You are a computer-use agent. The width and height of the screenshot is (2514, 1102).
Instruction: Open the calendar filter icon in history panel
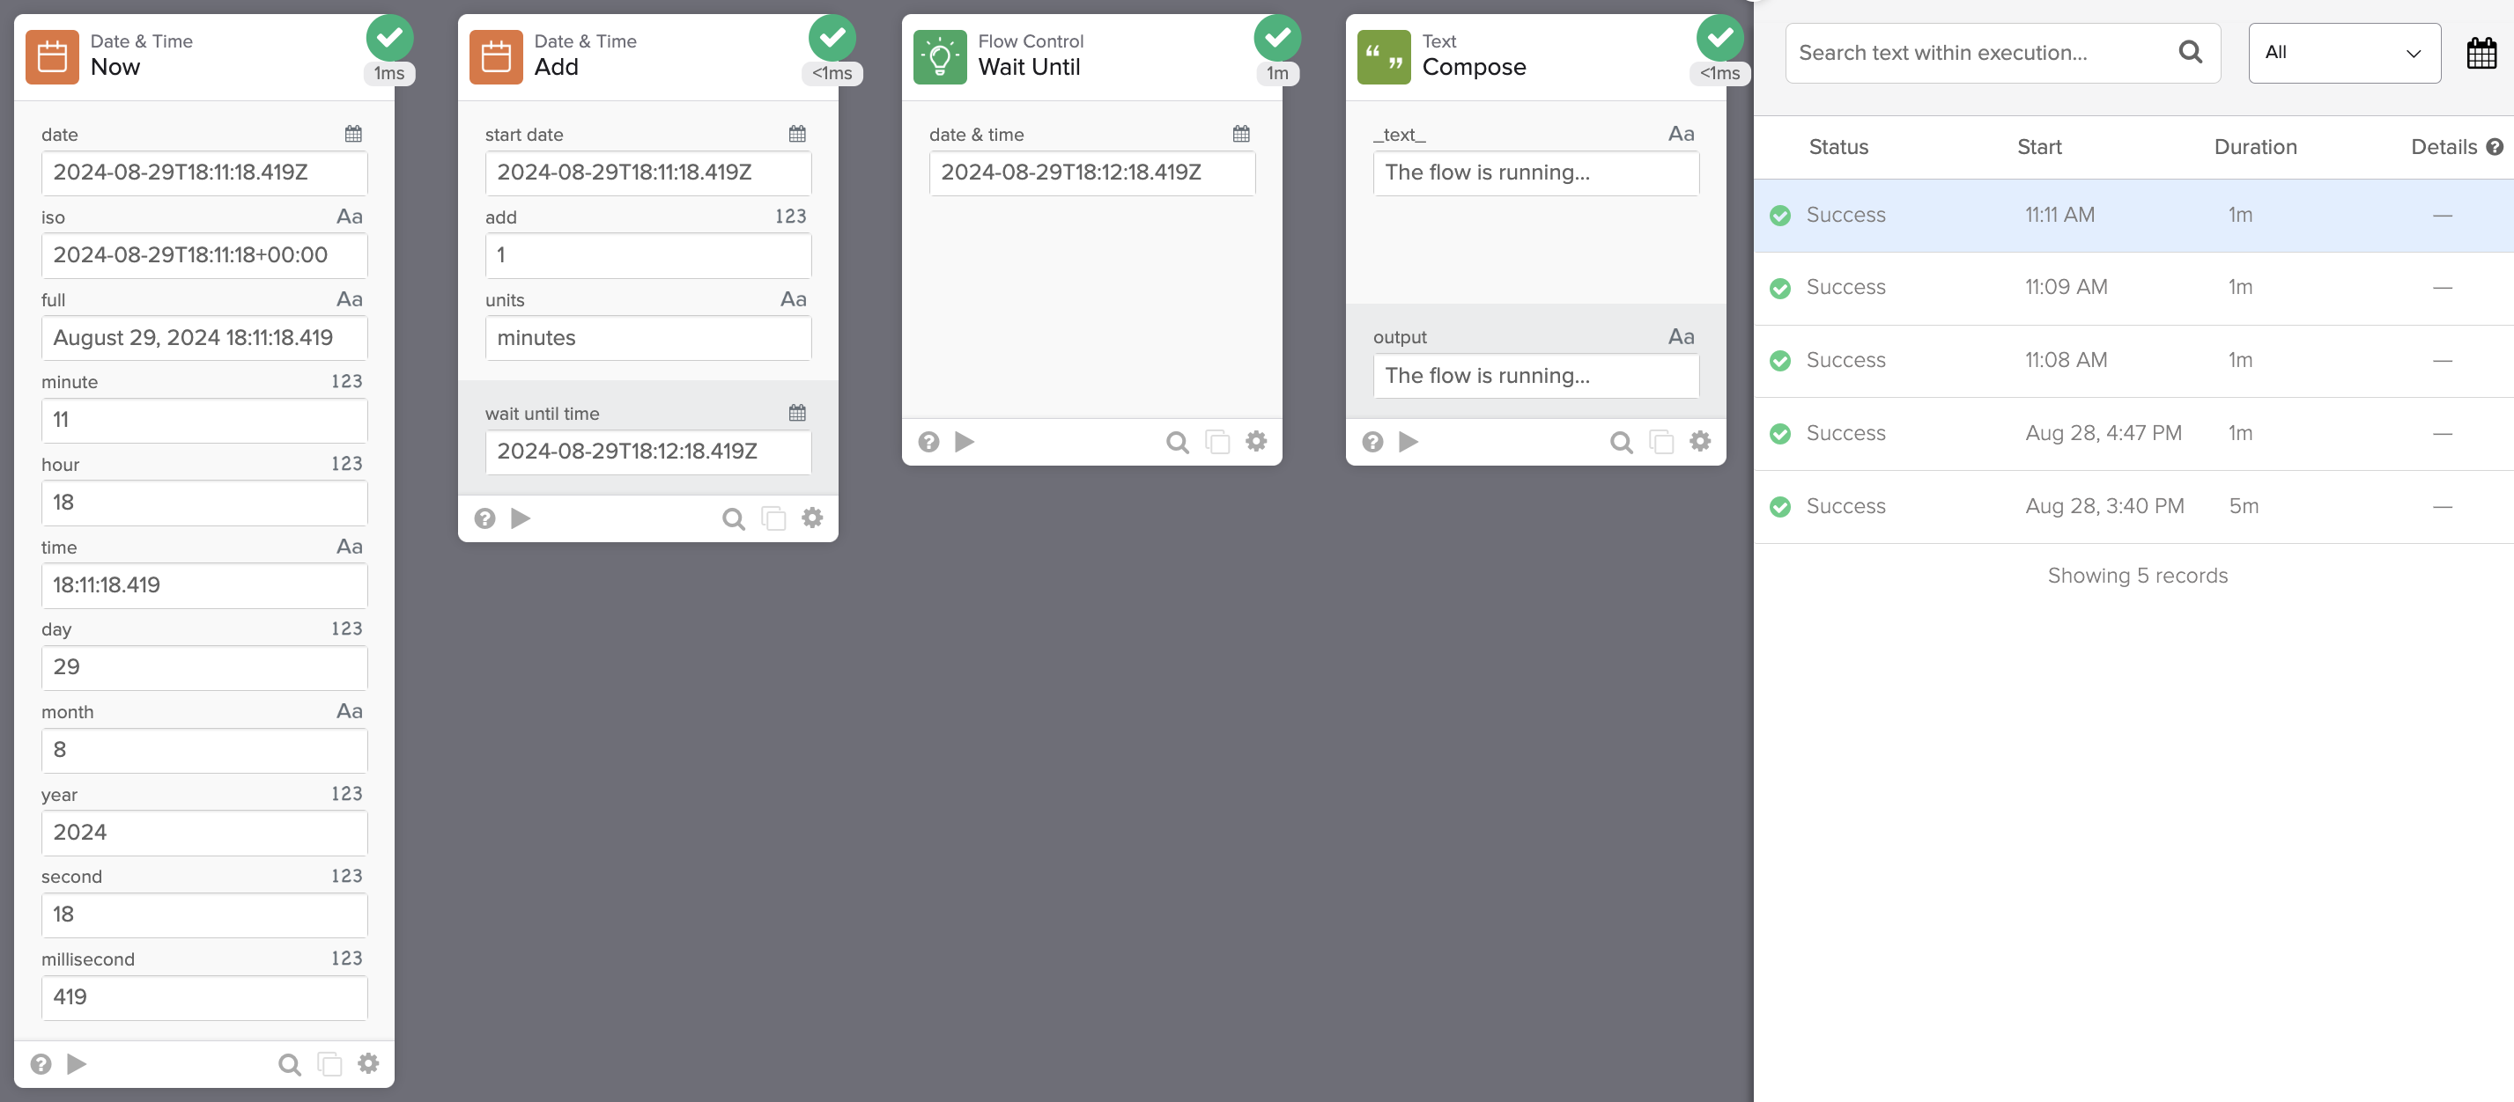tap(2481, 53)
